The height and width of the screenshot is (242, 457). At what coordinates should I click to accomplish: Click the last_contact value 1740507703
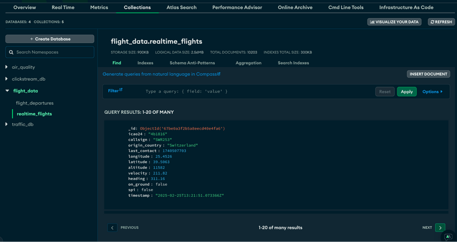174,151
